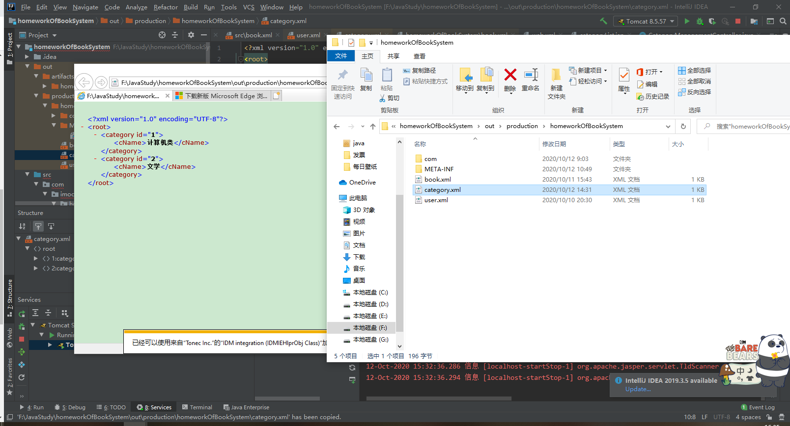790x426 pixels.
Task: Click Expand All icon in Services toolbar
Action: [35, 313]
